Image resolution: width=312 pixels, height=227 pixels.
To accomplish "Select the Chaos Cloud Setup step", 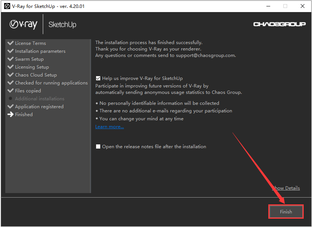I will pyautogui.click(x=36, y=75).
